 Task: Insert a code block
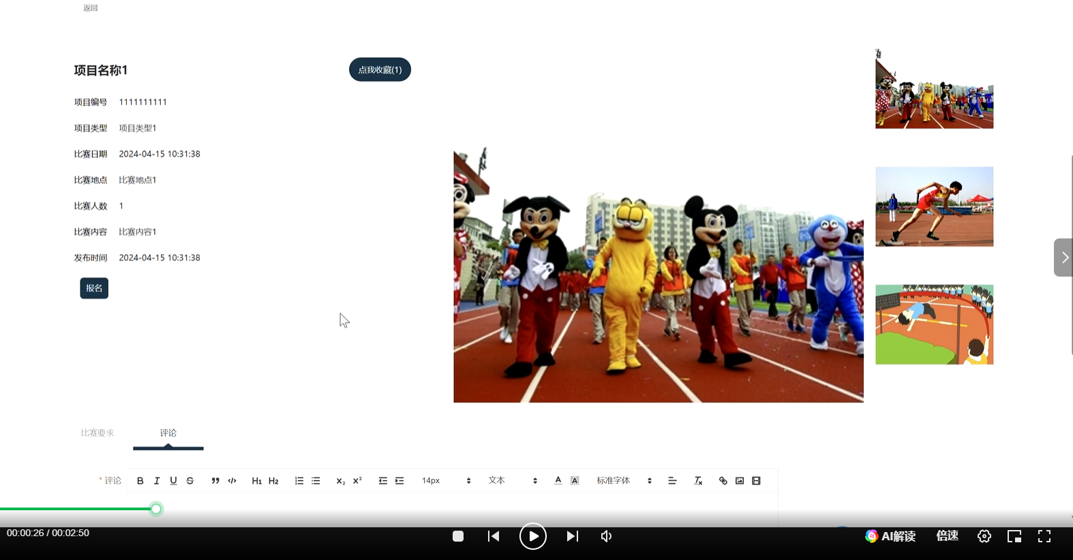[232, 481]
